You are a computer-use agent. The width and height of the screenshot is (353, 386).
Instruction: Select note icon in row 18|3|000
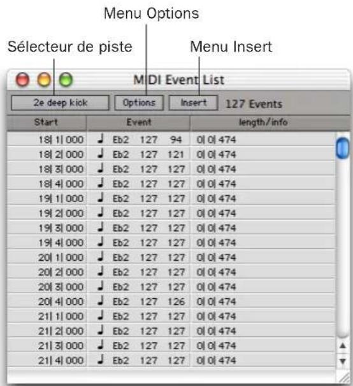tap(100, 169)
